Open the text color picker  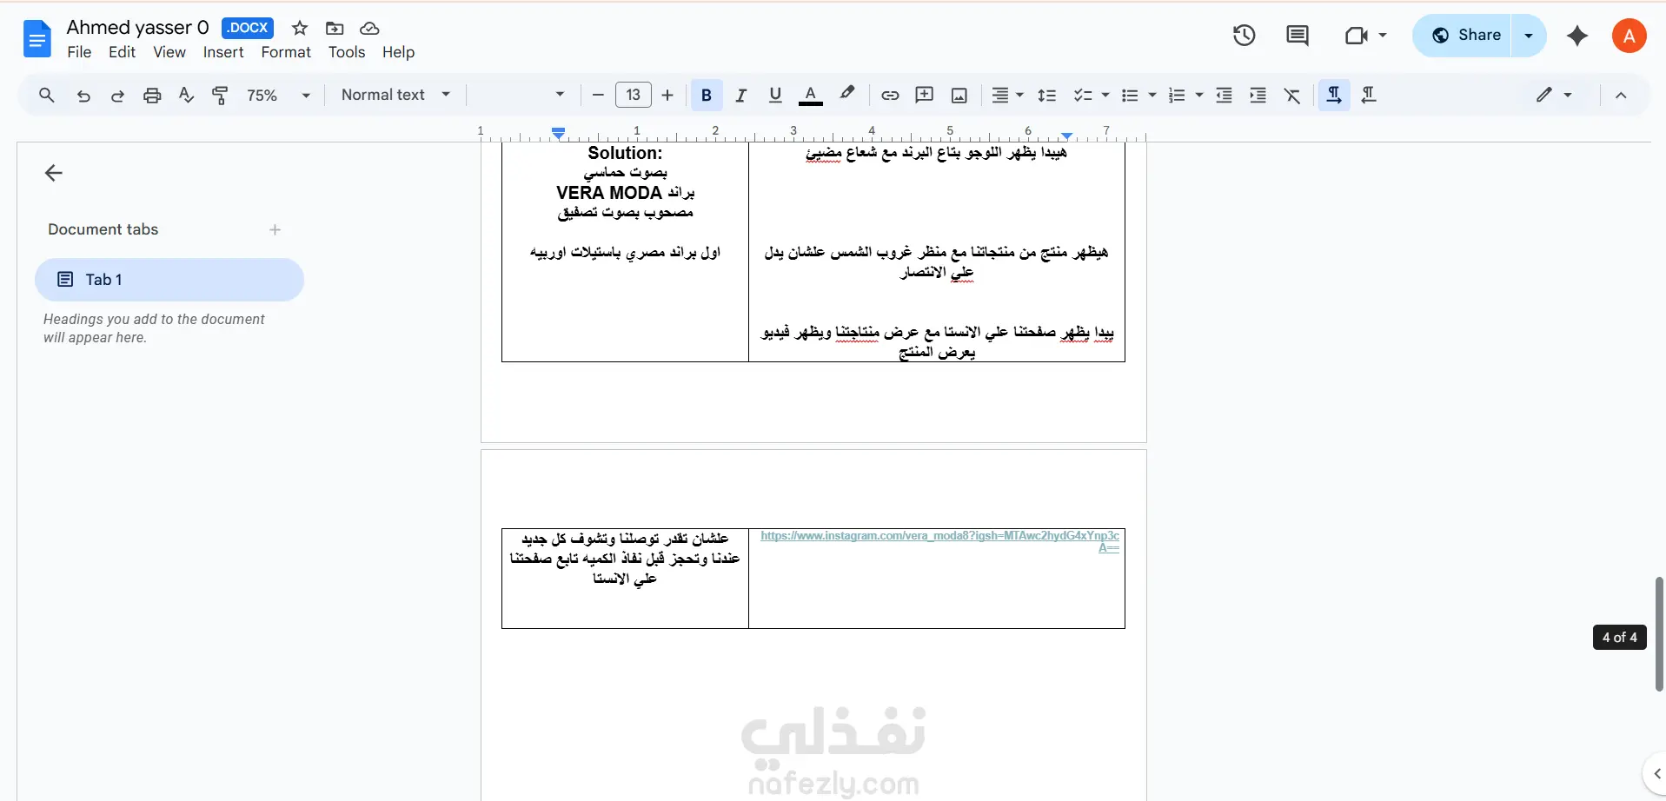pos(811,96)
